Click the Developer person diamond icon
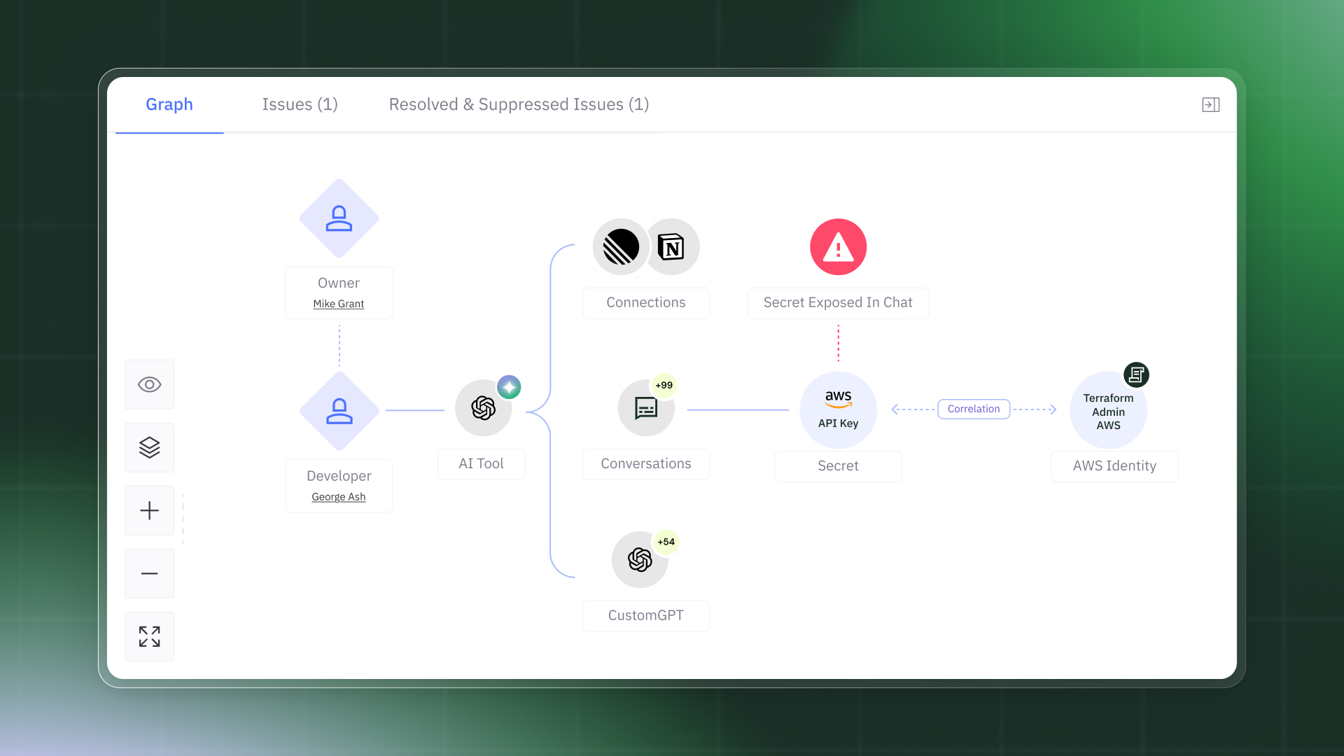The height and width of the screenshot is (756, 1344). (x=339, y=411)
